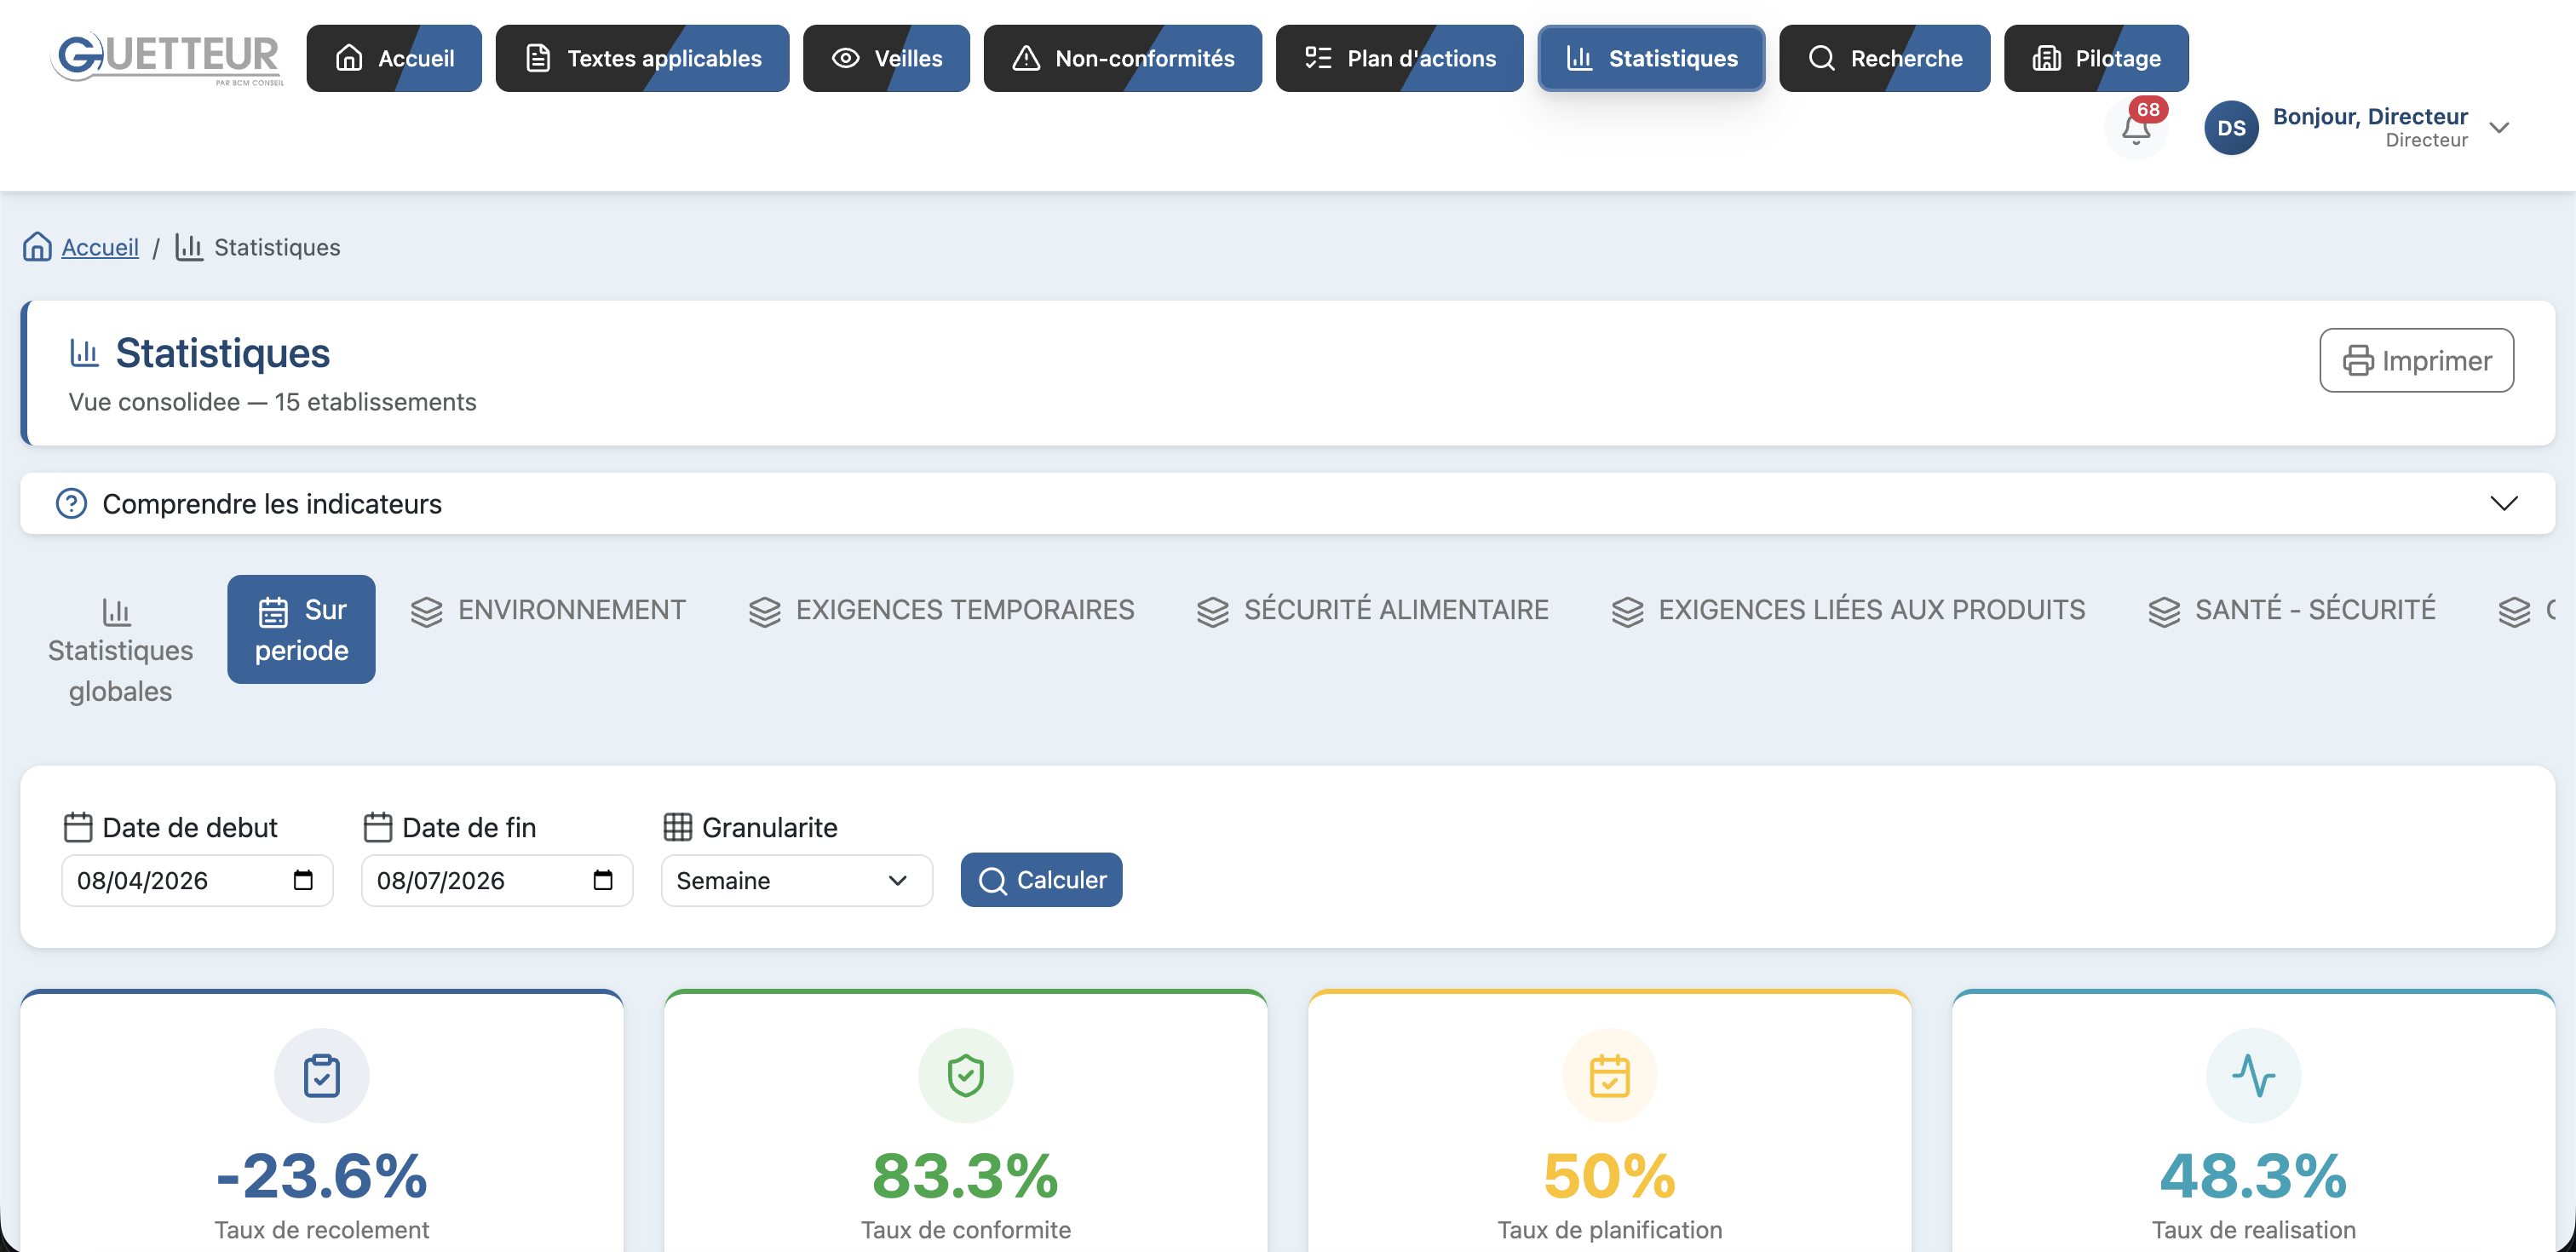Open date picker for Date de debut
The image size is (2576, 1252).
[303, 880]
